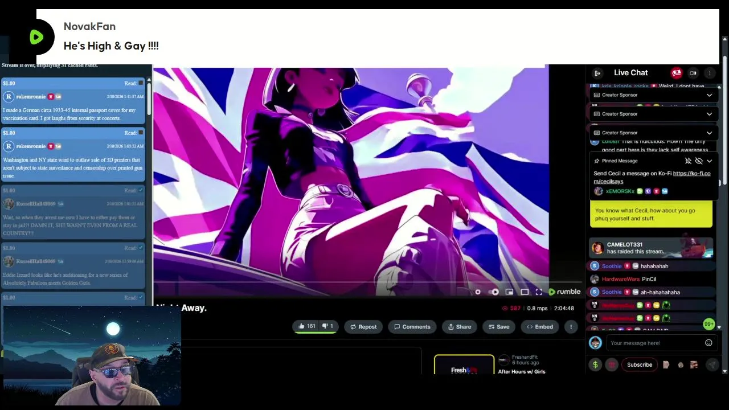Click the FreshandFit channel name
This screenshot has height=410, width=729.
pos(525,357)
